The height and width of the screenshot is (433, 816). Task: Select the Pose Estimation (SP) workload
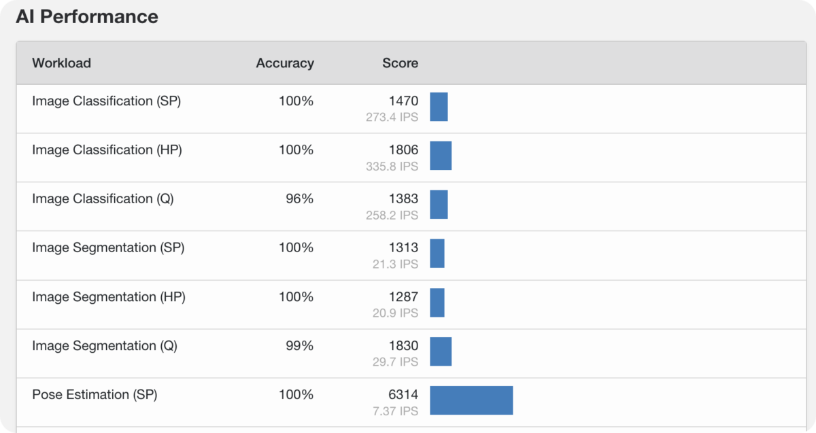(95, 395)
